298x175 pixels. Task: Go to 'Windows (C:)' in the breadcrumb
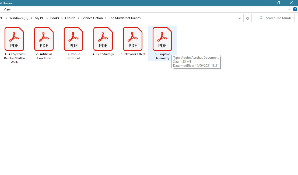coord(19,18)
